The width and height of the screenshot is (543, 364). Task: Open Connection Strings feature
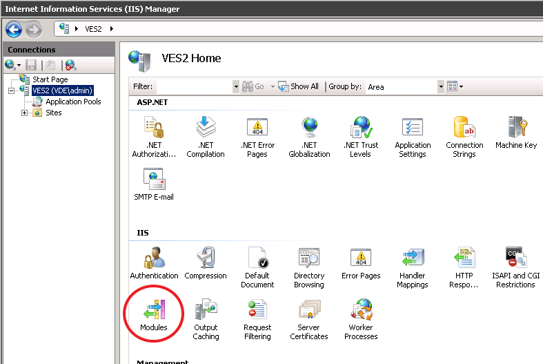464,137
